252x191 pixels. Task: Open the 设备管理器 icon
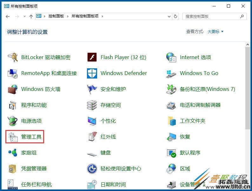click(171, 185)
